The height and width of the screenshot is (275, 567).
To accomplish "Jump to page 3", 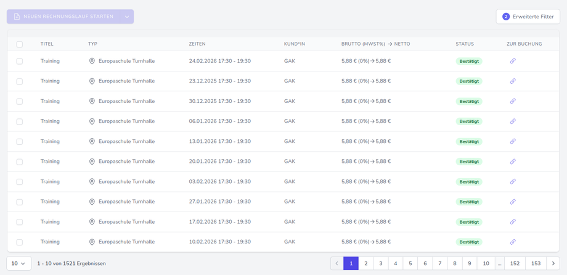I will click(381, 263).
